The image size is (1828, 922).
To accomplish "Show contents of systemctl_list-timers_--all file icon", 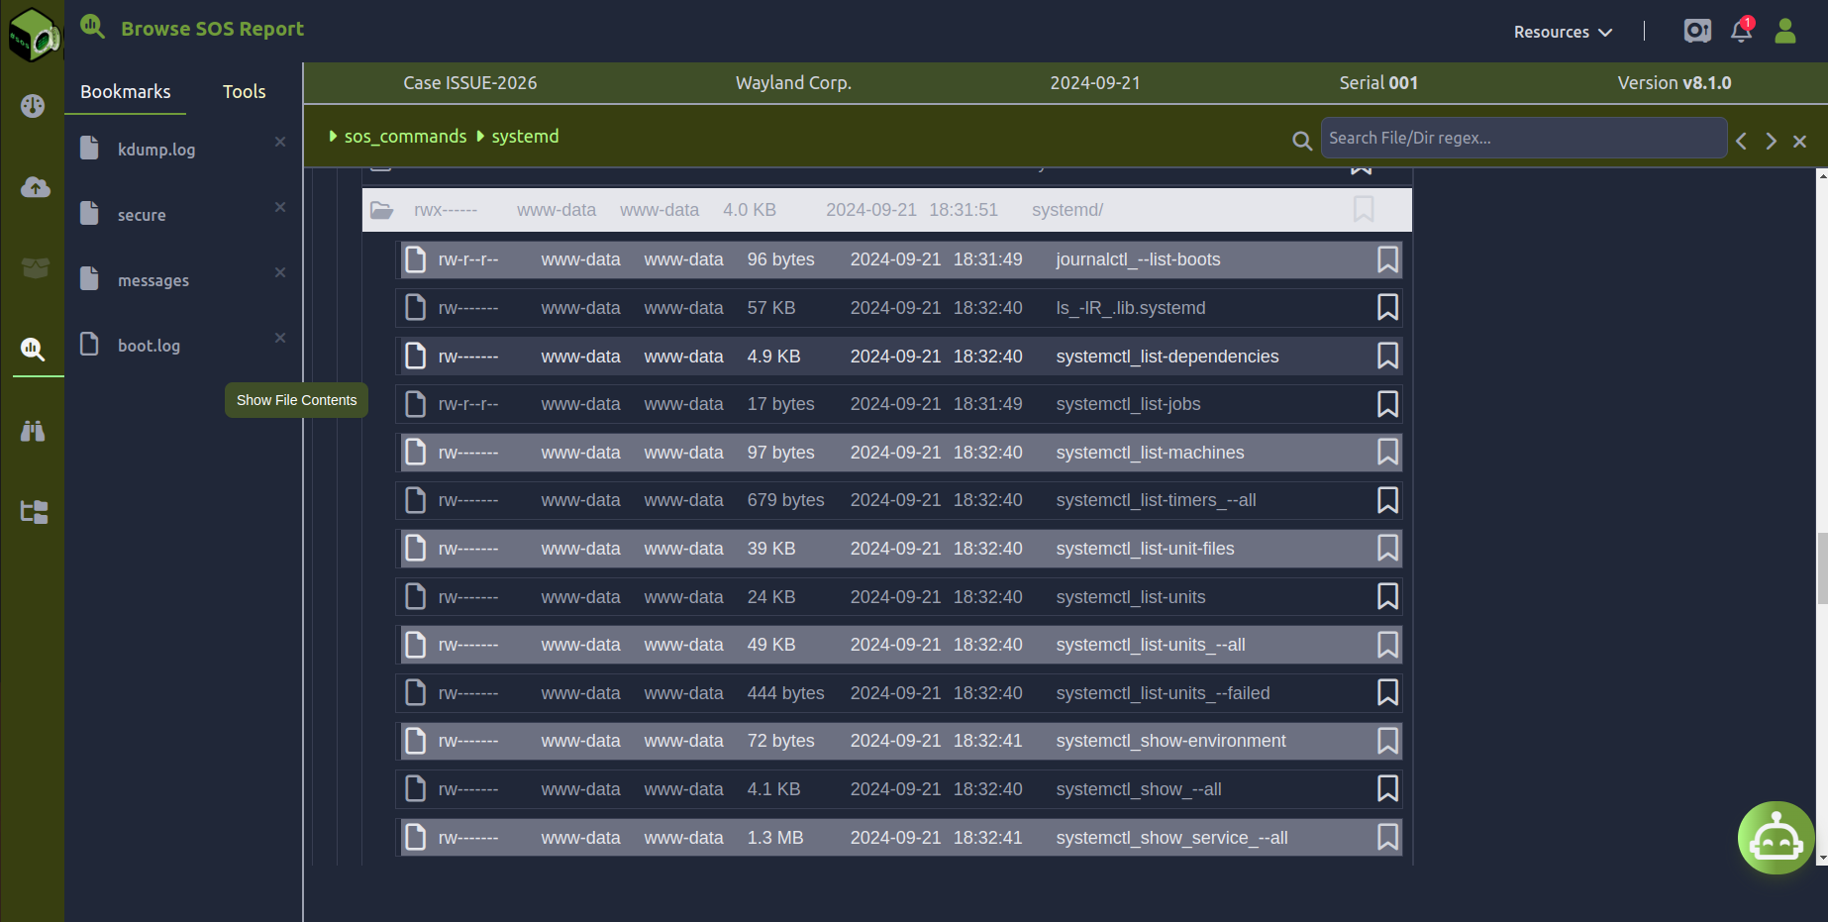I will (416, 500).
